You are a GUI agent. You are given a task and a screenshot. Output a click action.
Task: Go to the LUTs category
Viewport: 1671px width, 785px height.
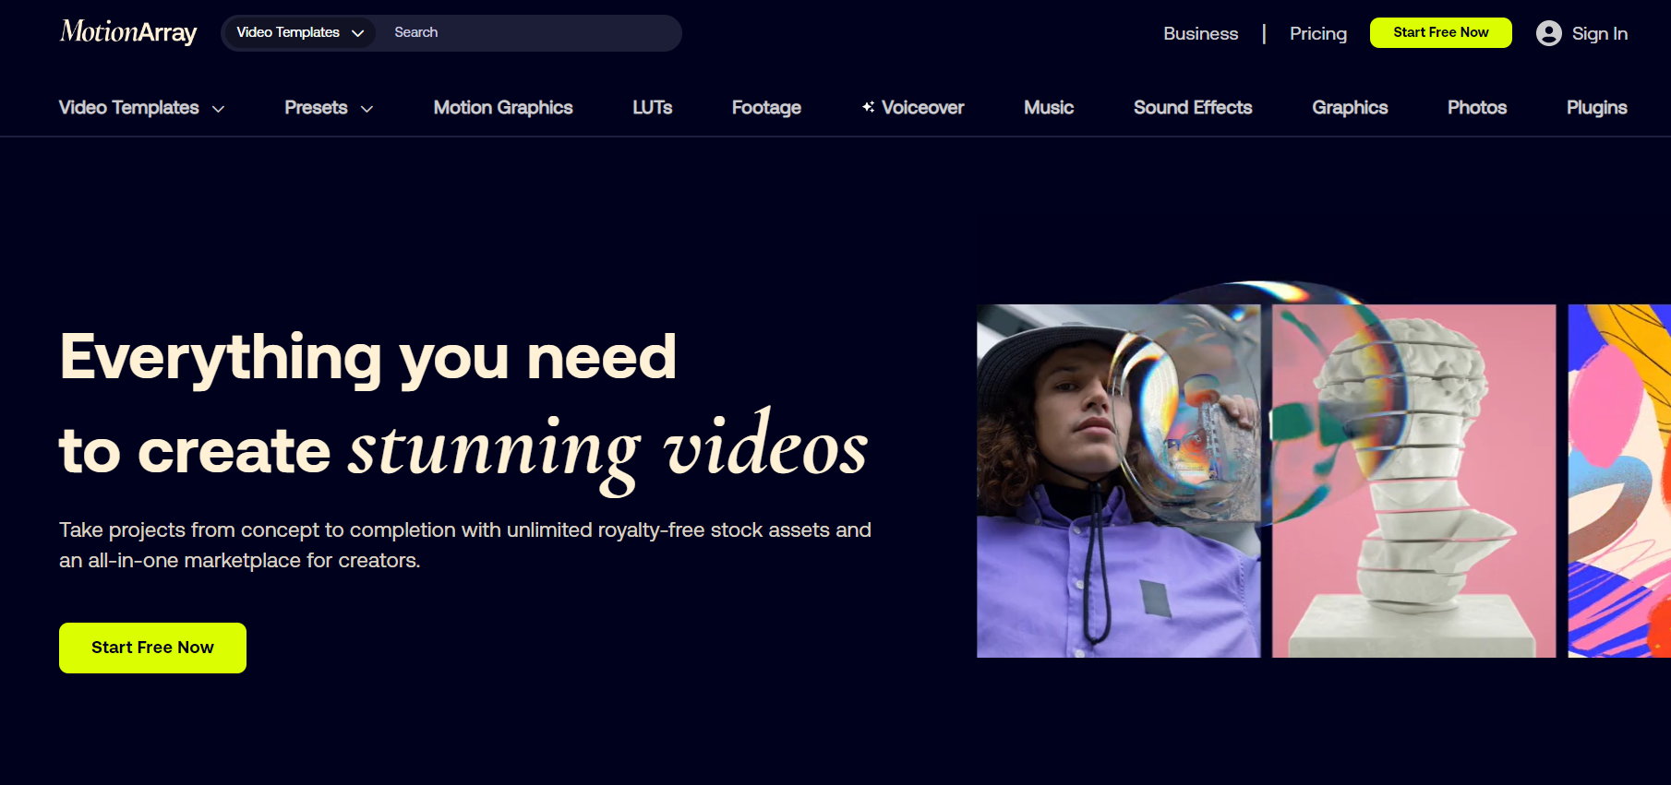click(652, 108)
